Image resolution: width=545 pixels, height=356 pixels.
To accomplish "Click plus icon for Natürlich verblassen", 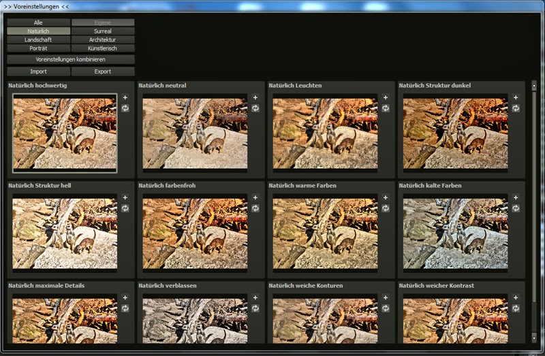I will 255,297.
